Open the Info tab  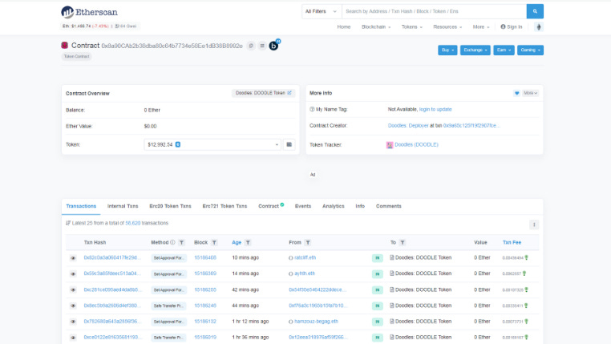coord(360,206)
